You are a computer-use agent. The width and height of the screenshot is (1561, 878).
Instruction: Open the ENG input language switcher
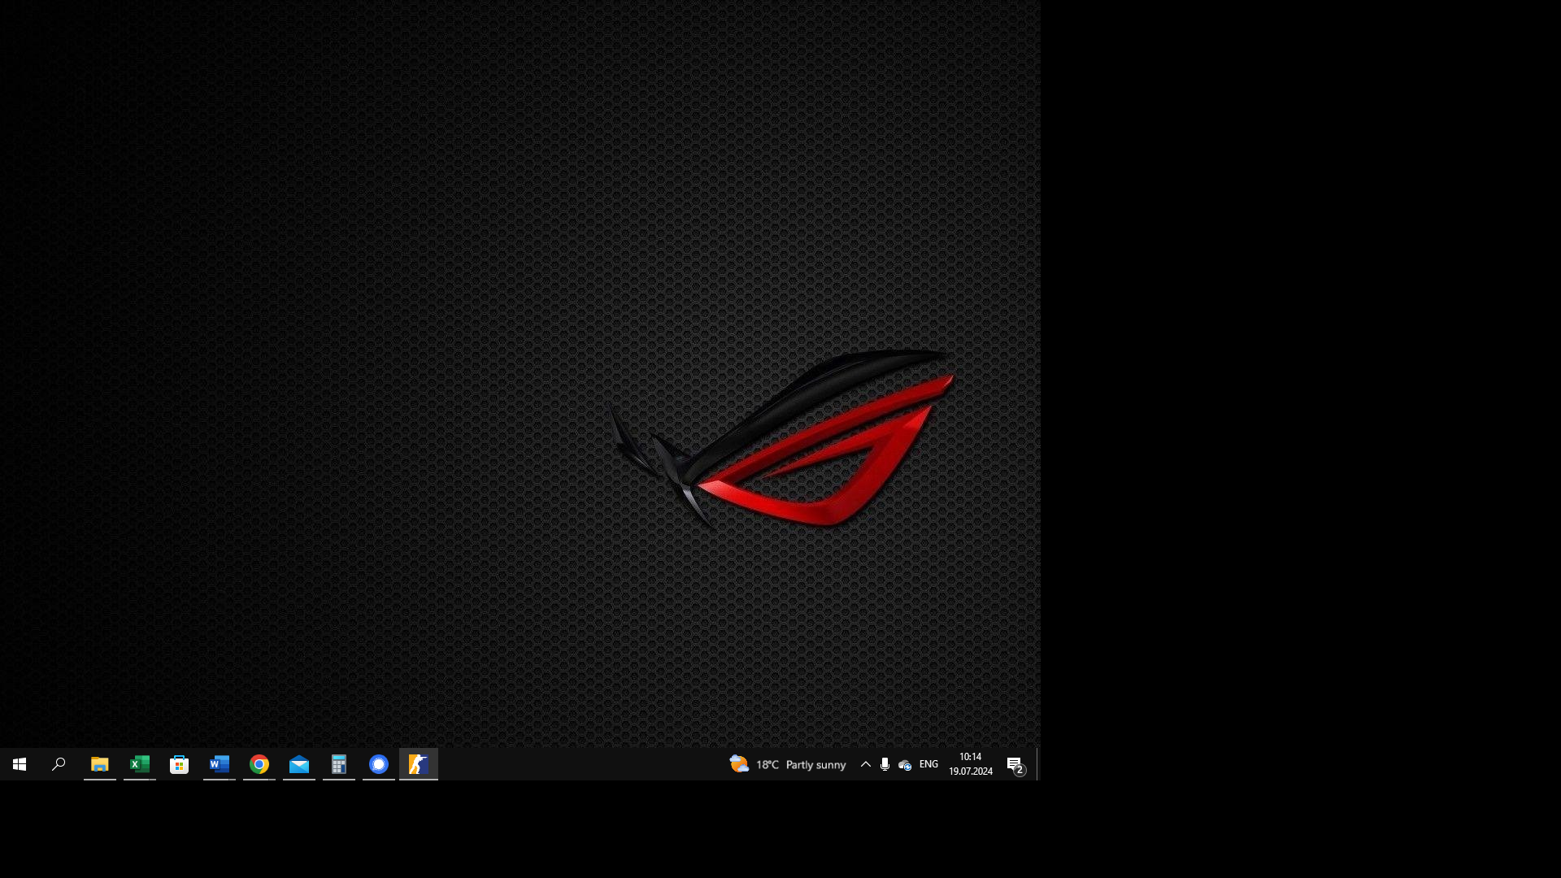[x=928, y=764]
